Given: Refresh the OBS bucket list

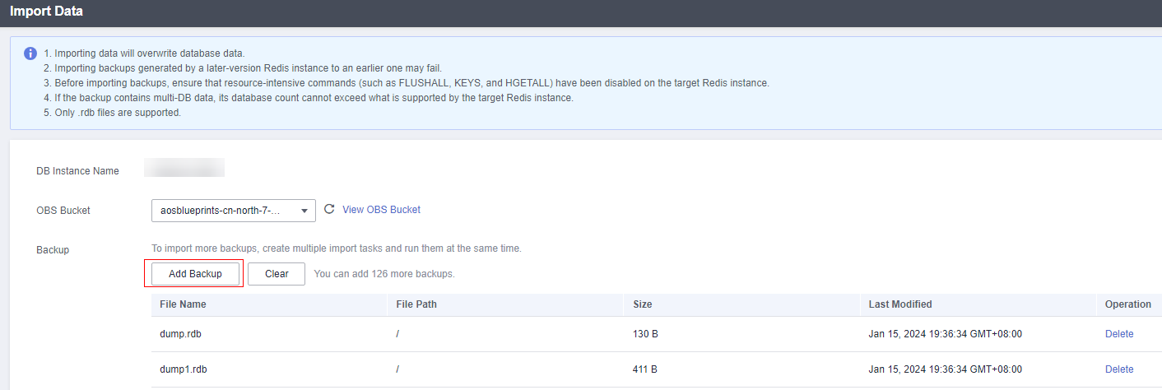Looking at the screenshot, I should point(329,210).
